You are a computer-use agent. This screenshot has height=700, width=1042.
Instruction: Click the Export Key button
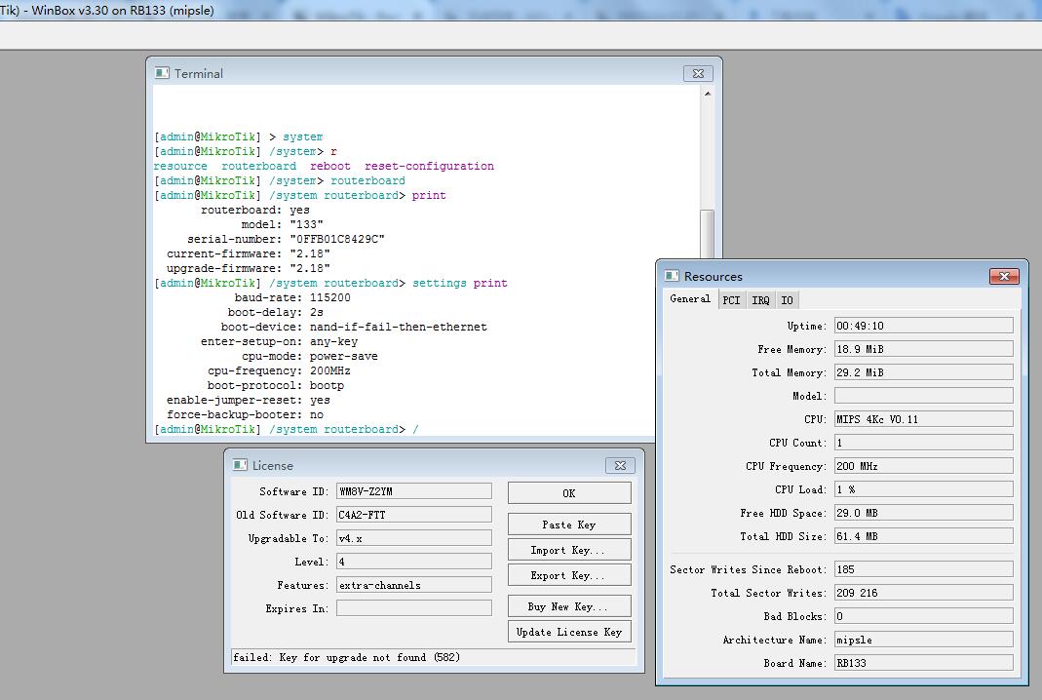(x=569, y=575)
